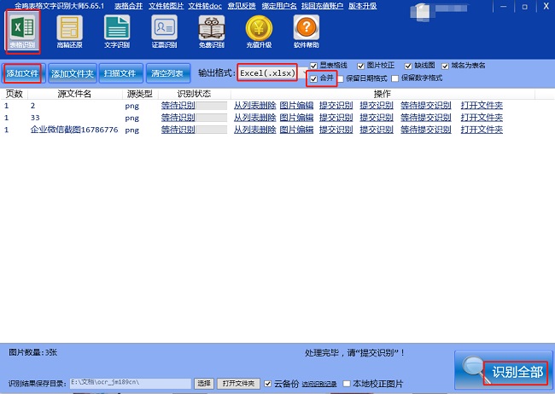555x394 pixels.
Task: Open the 输出格式 Excel(.xlsx) dropdown
Action: tap(272, 73)
